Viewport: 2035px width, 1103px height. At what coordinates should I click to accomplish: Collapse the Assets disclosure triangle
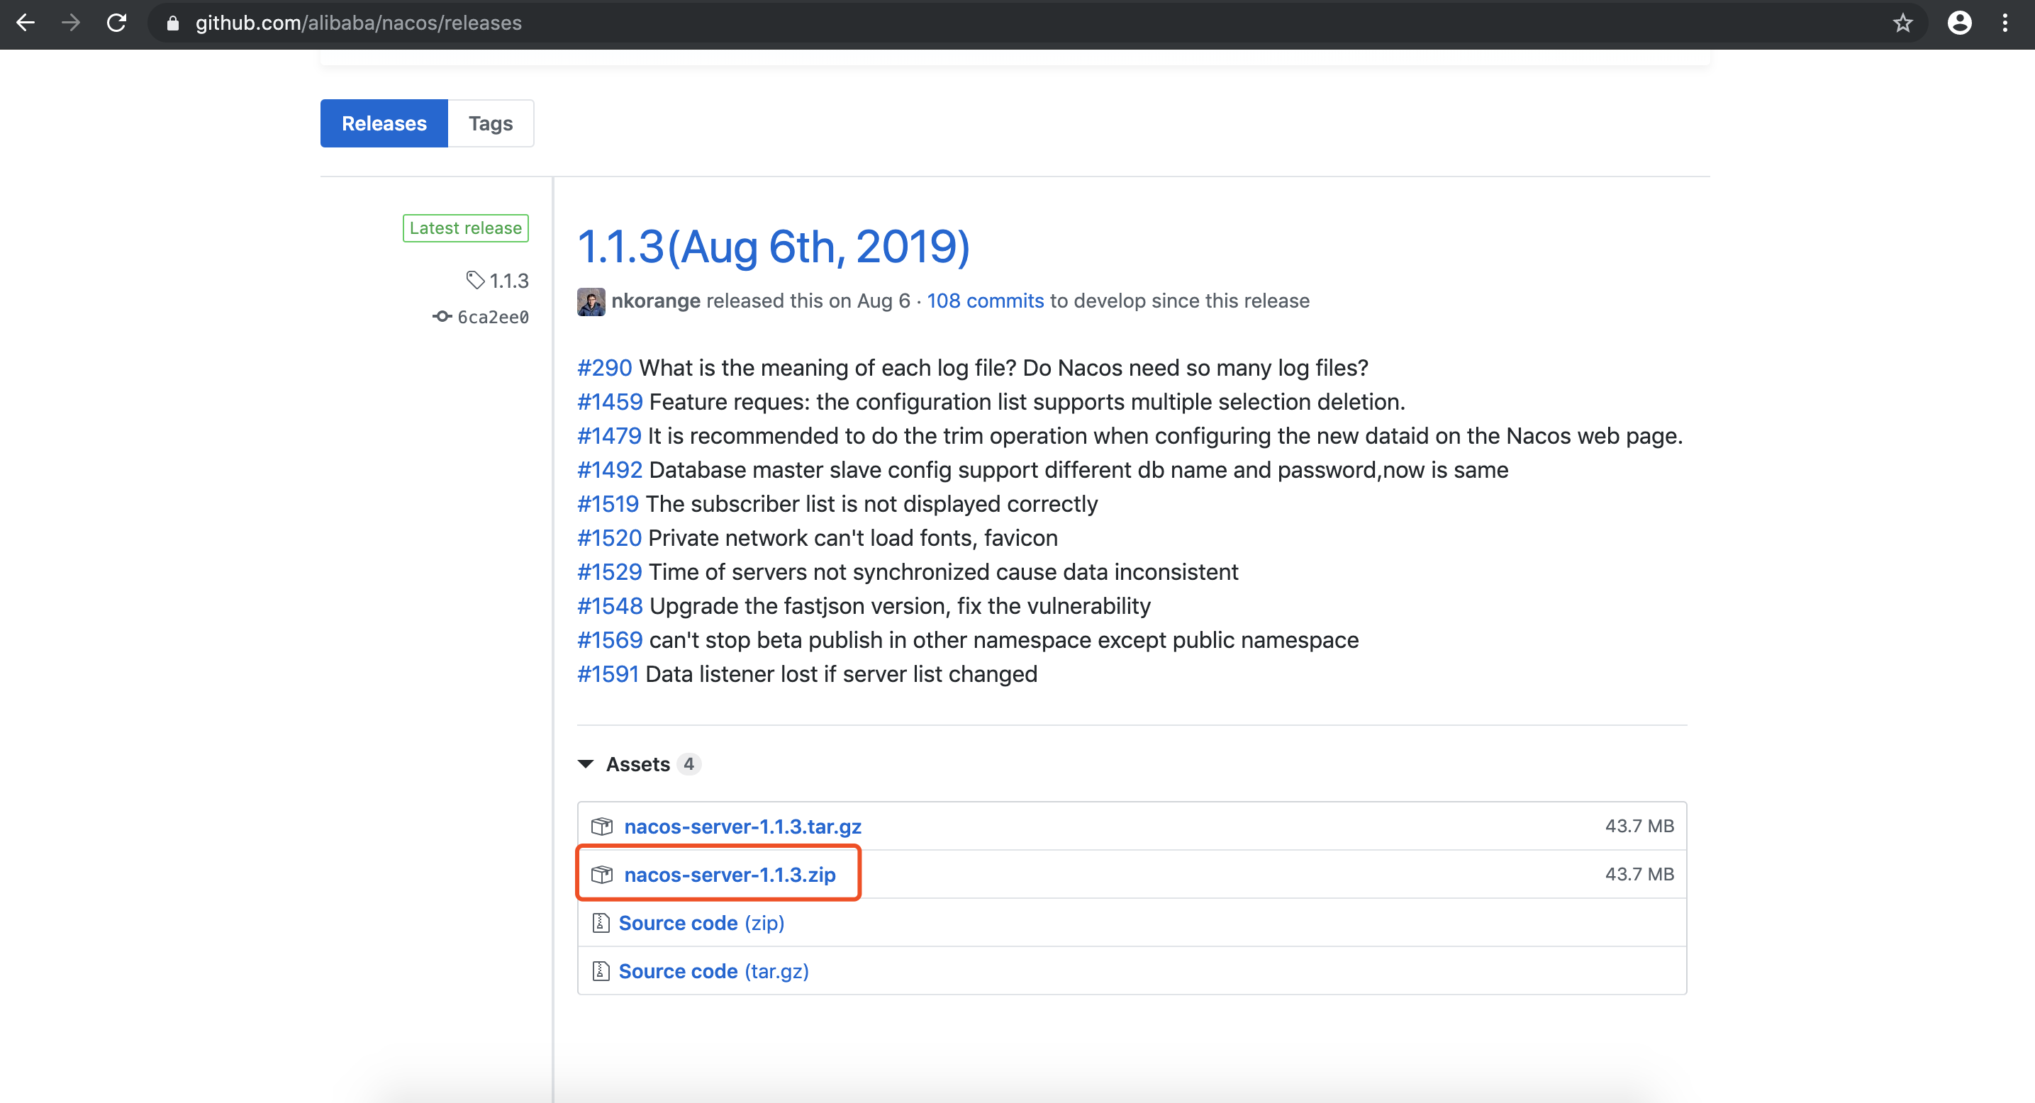coord(586,764)
